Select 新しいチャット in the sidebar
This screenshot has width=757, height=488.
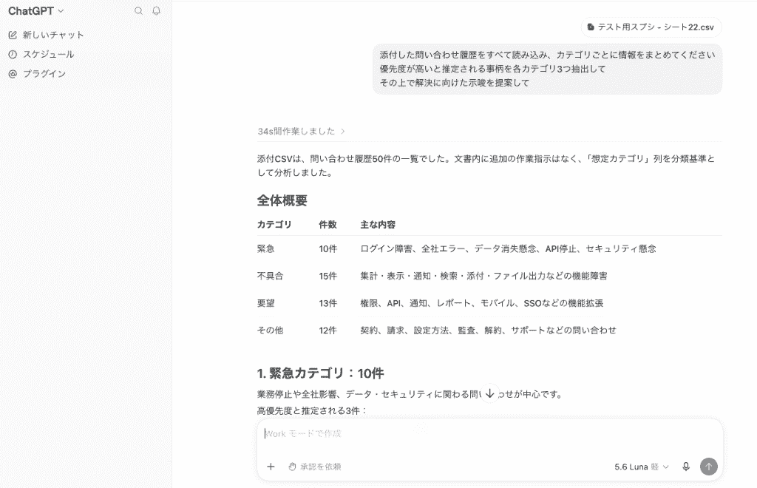click(x=53, y=35)
